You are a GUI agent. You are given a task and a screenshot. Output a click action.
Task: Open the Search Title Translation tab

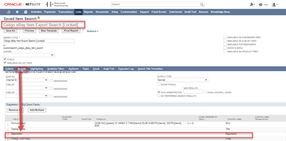[150, 69]
